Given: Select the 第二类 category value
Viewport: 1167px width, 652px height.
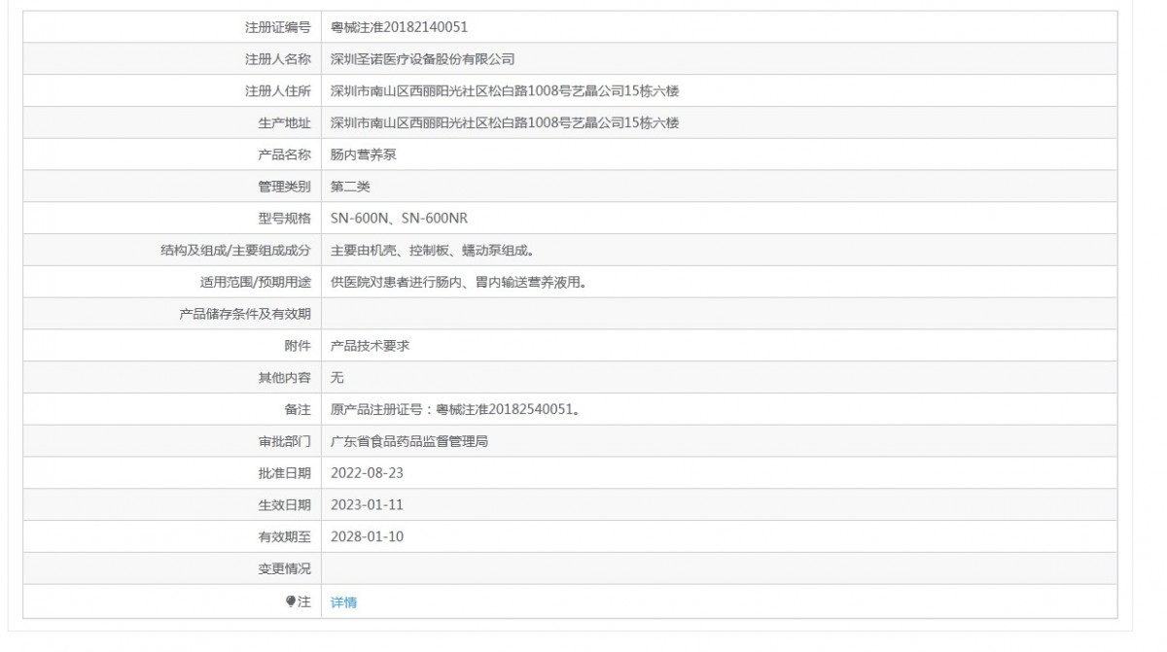Looking at the screenshot, I should point(350,187).
